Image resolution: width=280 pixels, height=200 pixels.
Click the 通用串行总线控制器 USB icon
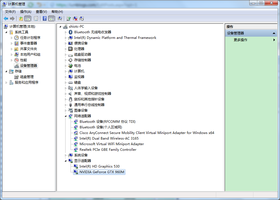tap(71, 105)
